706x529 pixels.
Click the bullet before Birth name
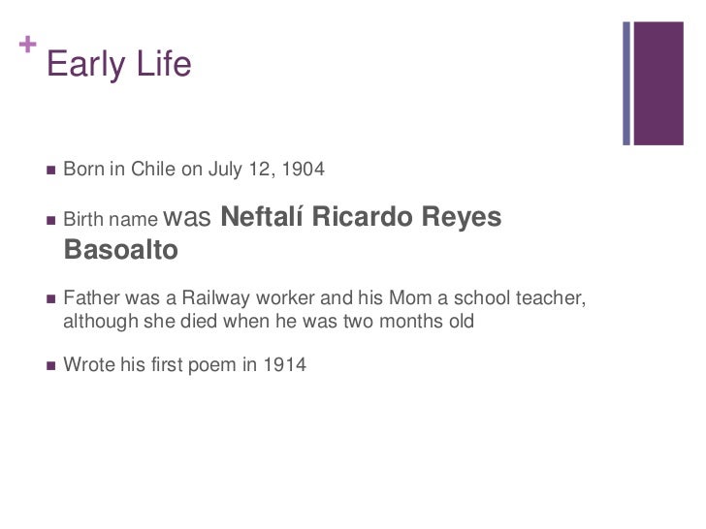[x=50, y=221]
